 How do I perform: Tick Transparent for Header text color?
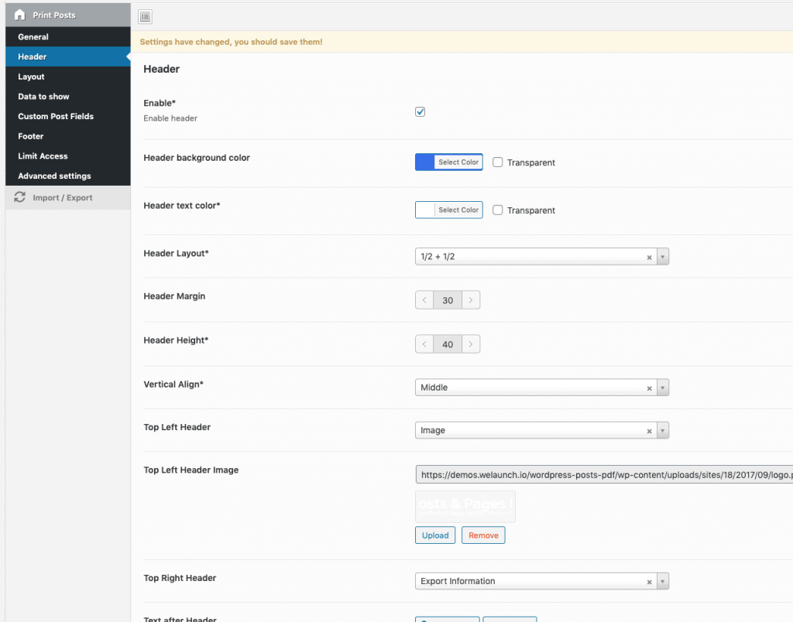coord(498,210)
